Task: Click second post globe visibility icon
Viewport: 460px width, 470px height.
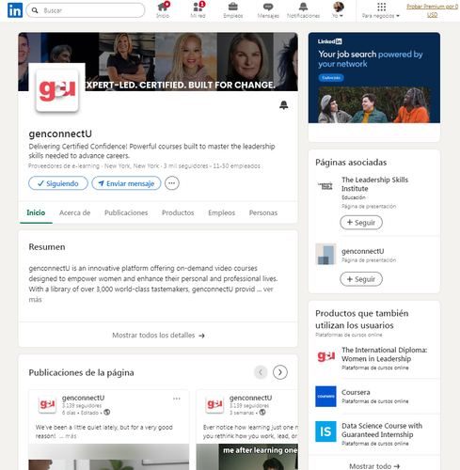Action: tap(262, 413)
